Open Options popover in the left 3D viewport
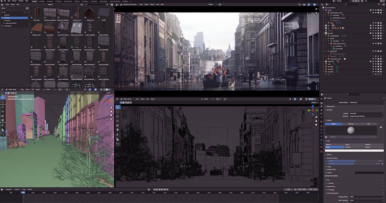386x203 pixels. tap(109, 93)
